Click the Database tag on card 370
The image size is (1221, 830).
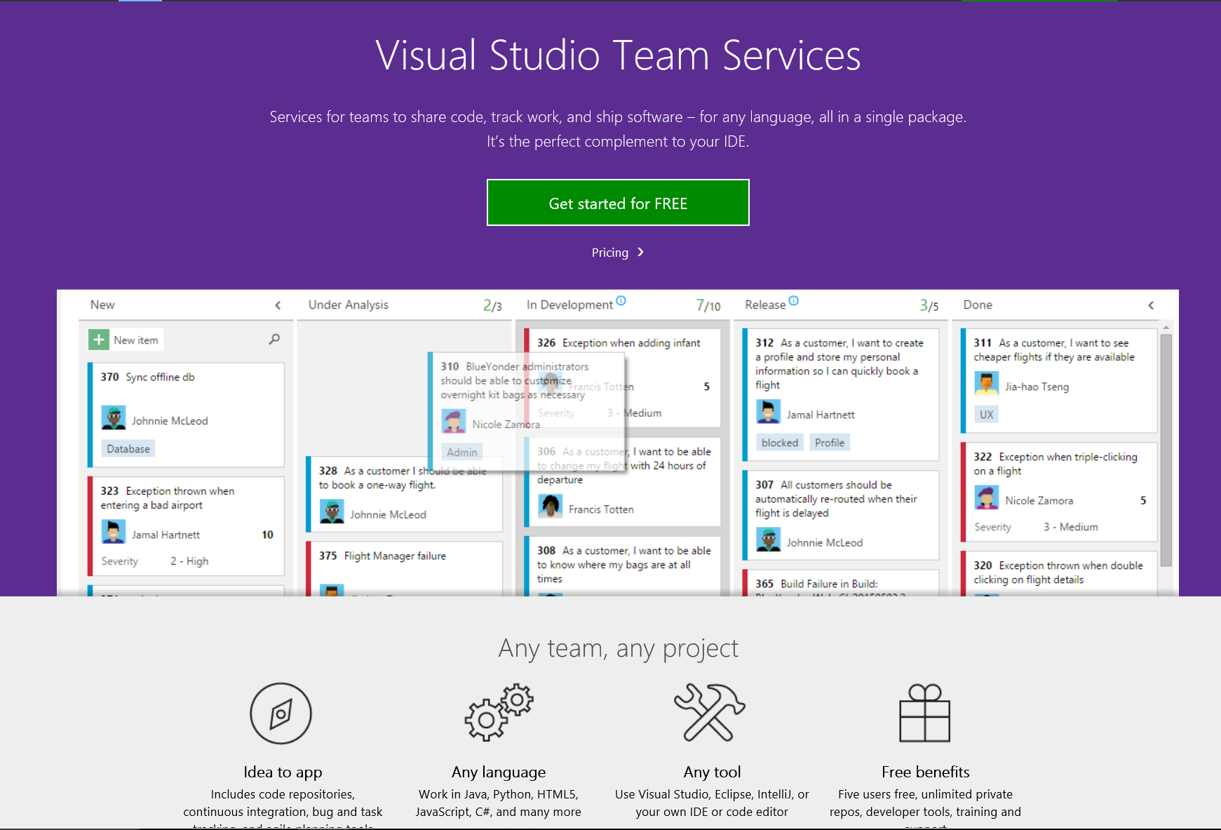[x=128, y=448]
